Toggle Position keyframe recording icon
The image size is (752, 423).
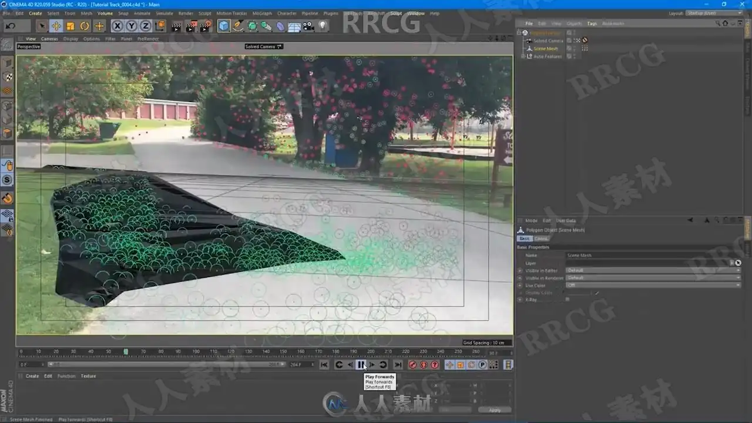pos(449,365)
